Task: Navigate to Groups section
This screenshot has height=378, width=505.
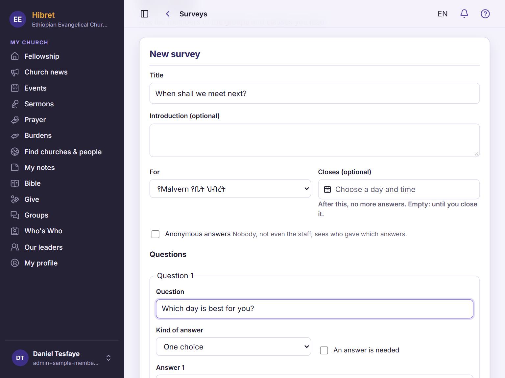Action: (36, 215)
